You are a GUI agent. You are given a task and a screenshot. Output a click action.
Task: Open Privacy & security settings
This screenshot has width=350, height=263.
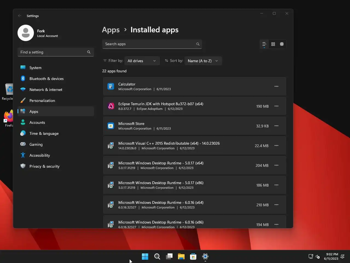click(56, 166)
